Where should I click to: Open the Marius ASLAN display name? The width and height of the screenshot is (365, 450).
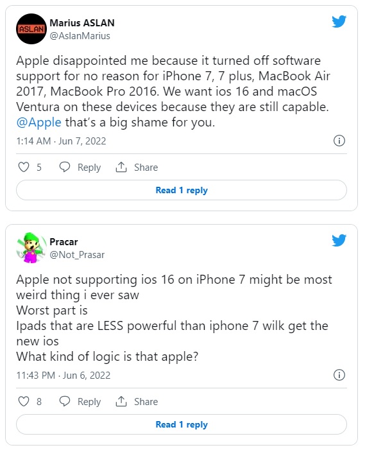[x=82, y=23]
